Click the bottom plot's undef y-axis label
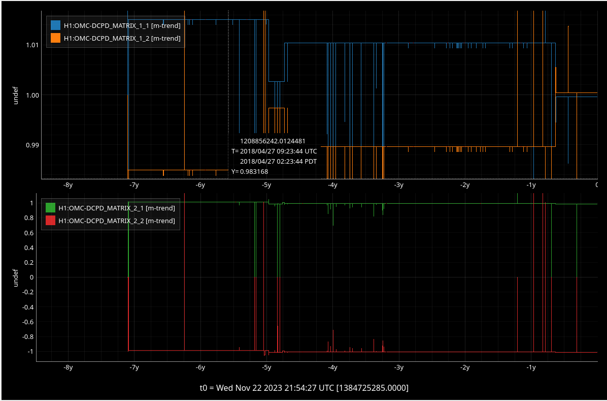 click(16, 277)
